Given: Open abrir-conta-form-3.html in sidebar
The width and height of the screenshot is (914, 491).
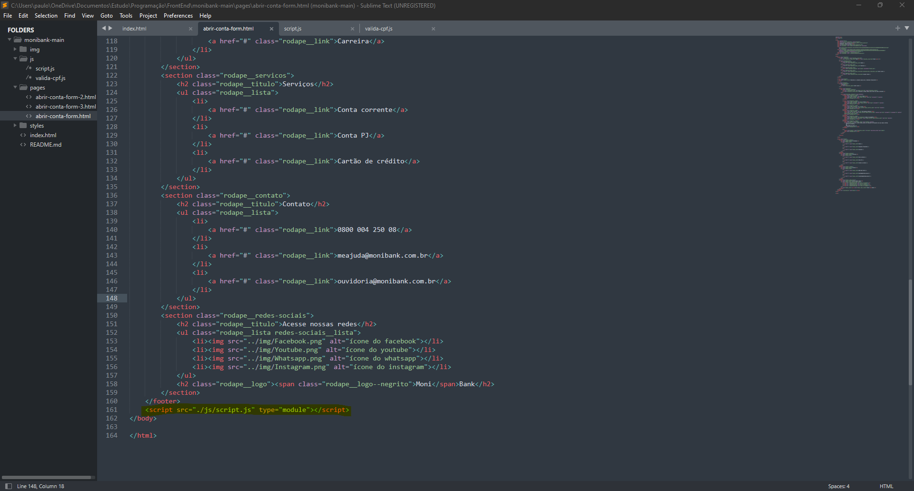Looking at the screenshot, I should point(66,107).
